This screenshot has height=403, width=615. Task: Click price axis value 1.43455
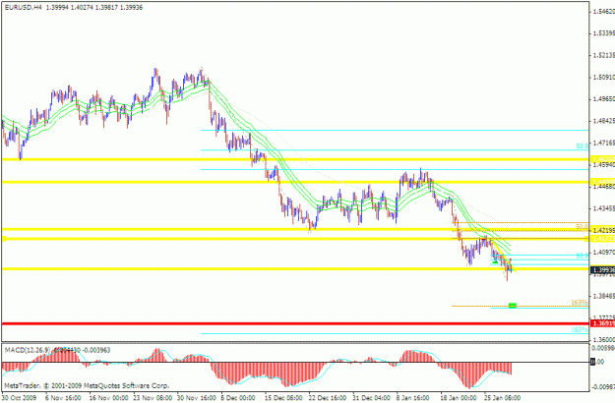coord(604,208)
